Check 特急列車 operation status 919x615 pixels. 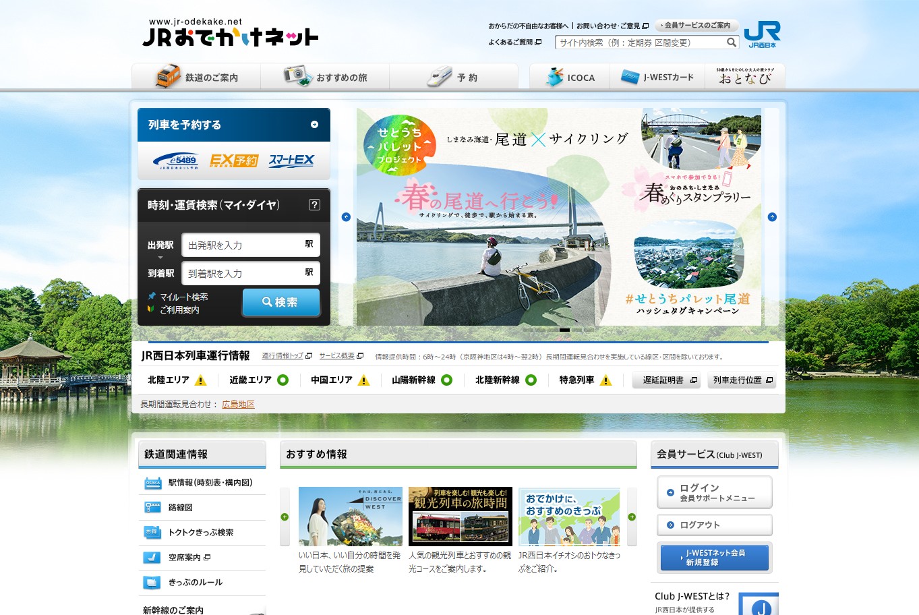[585, 380]
